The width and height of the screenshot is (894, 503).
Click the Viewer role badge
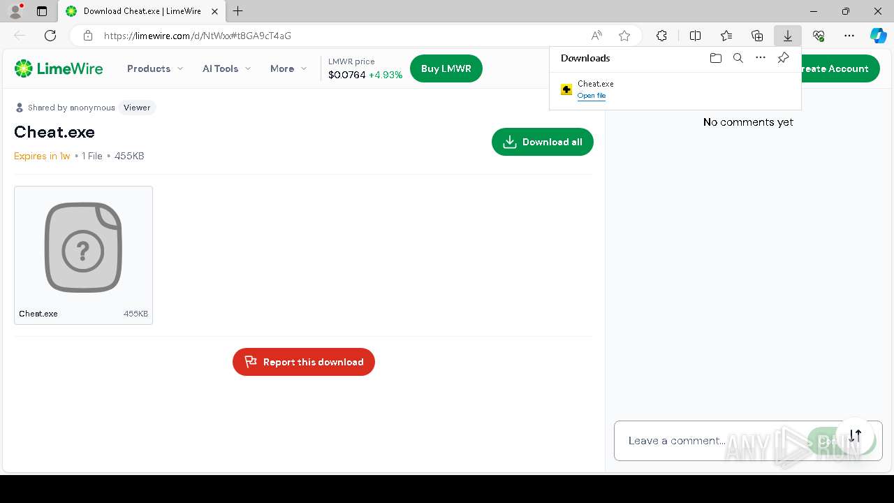point(137,108)
